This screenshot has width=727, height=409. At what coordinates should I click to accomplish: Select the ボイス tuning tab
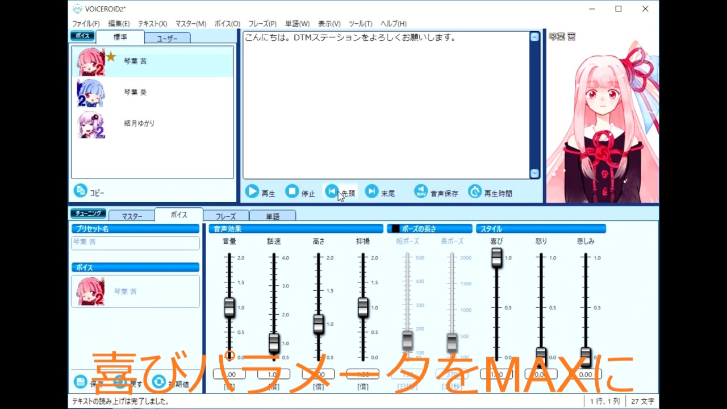[x=179, y=215]
